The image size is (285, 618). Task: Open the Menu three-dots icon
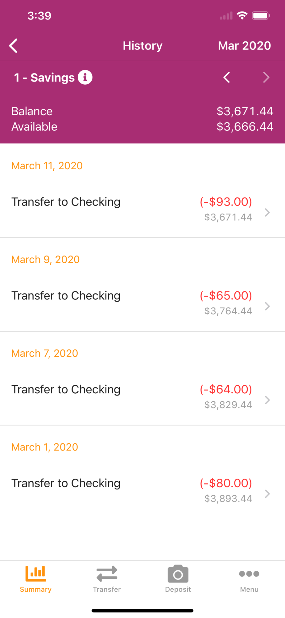[x=249, y=574]
